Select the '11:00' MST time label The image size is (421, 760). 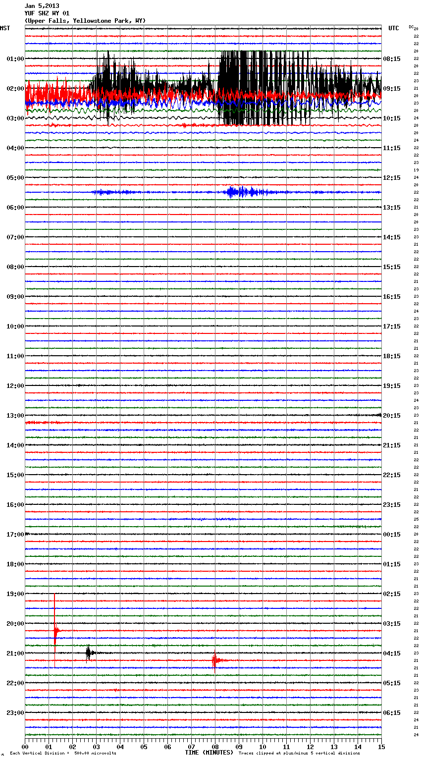pyautogui.click(x=15, y=356)
